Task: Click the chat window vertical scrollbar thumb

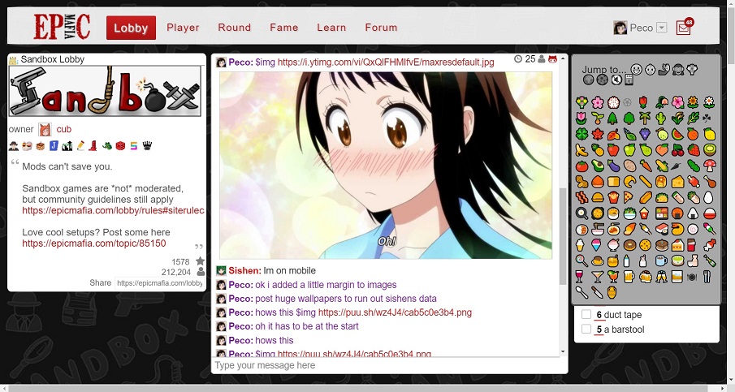Action: click(563, 236)
